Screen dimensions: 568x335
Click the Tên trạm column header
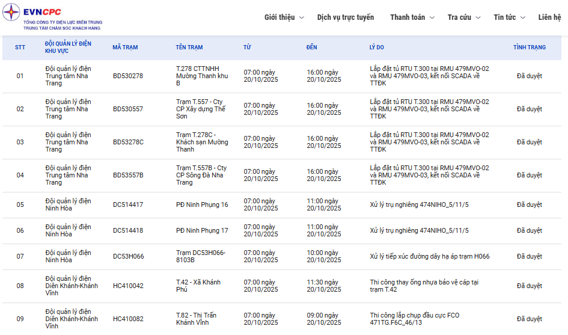(189, 48)
